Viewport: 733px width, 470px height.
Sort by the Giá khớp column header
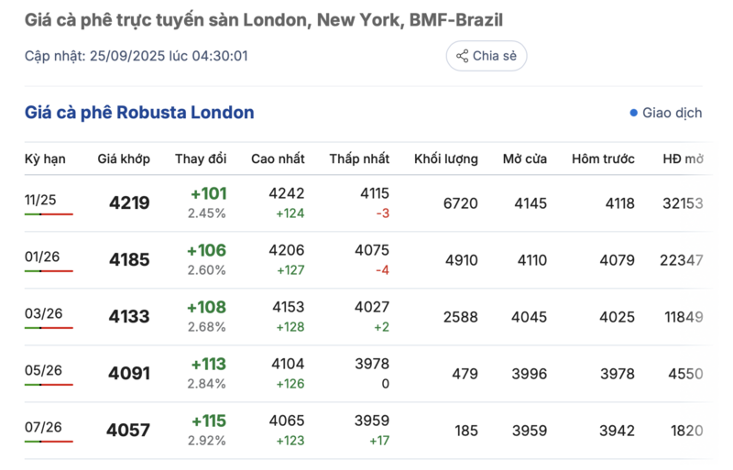coord(124,158)
